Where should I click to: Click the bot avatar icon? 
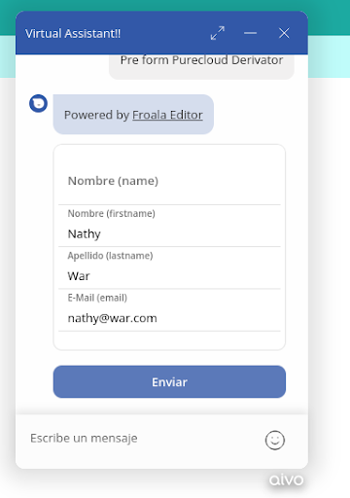[38, 104]
